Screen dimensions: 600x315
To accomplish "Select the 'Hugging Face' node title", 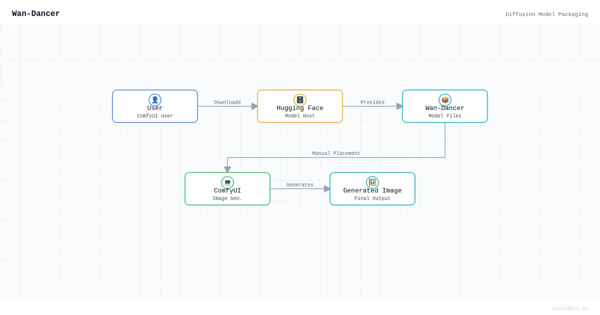I will point(300,108).
